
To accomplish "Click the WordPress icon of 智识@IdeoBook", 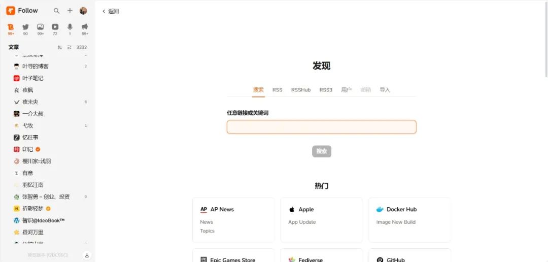I will coord(16,220).
